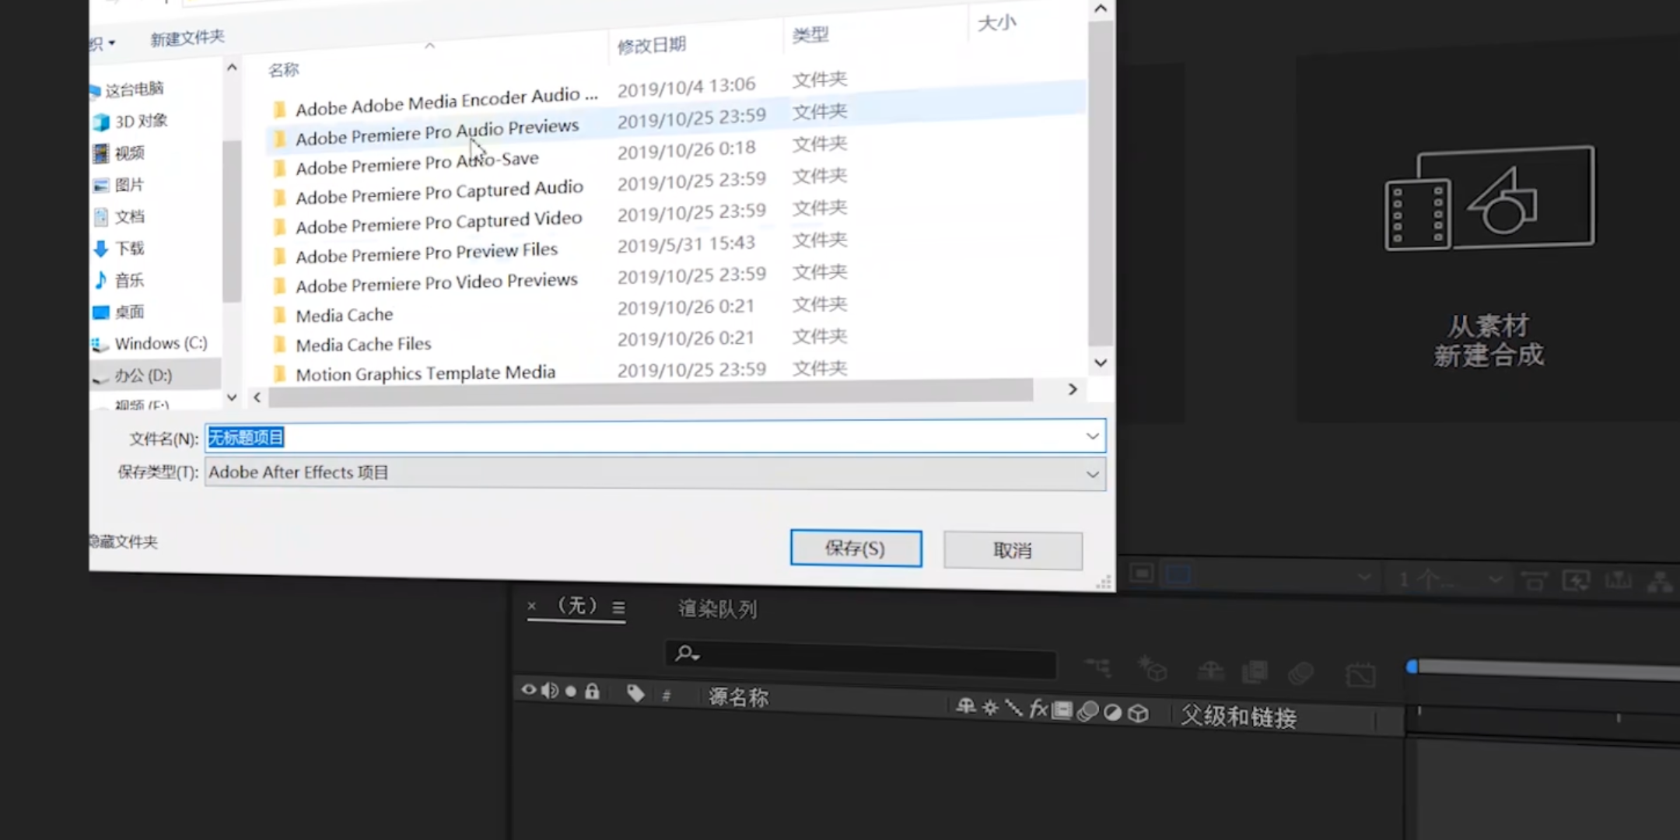1680x840 pixels.
Task: Sort files by 修改日期 column header
Action: [x=652, y=45]
